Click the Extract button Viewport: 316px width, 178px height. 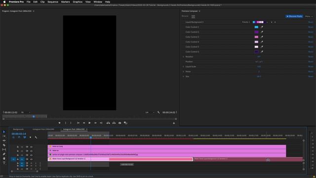(114, 123)
